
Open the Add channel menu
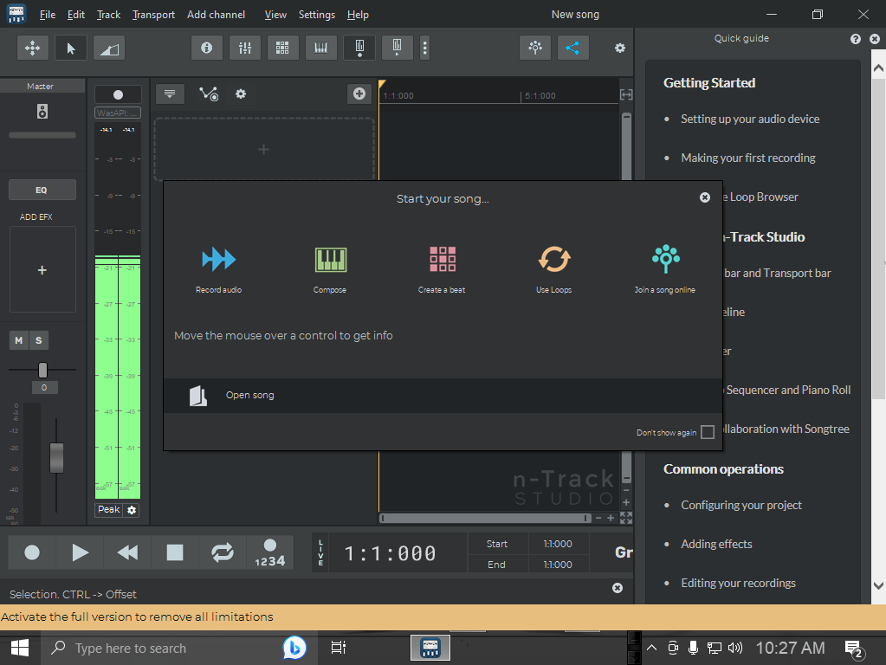[216, 15]
